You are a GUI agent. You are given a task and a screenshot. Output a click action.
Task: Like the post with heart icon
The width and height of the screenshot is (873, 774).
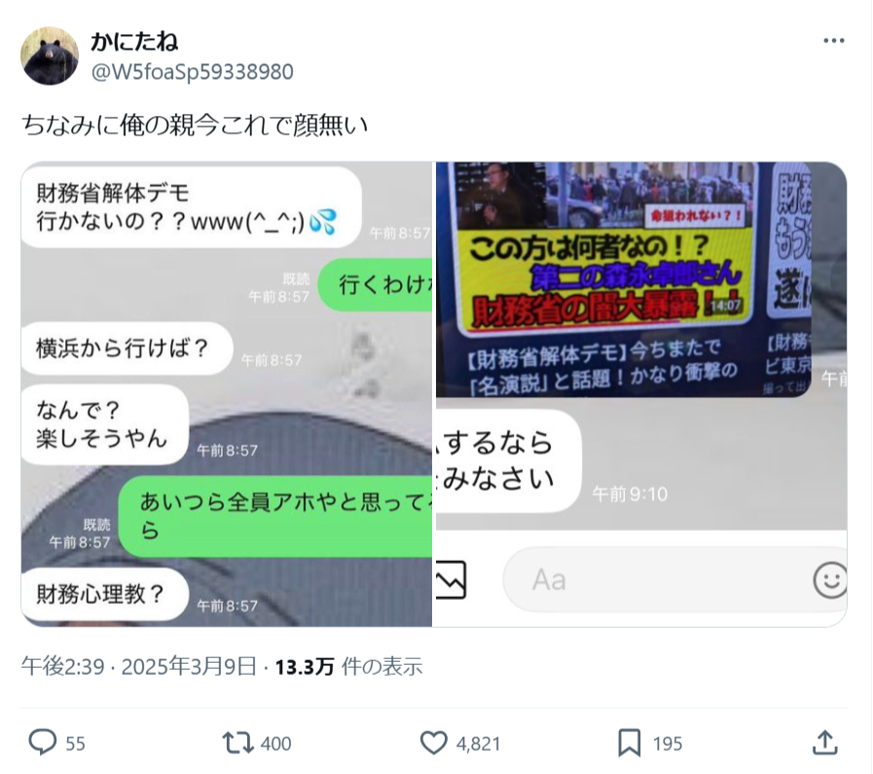[x=433, y=743]
